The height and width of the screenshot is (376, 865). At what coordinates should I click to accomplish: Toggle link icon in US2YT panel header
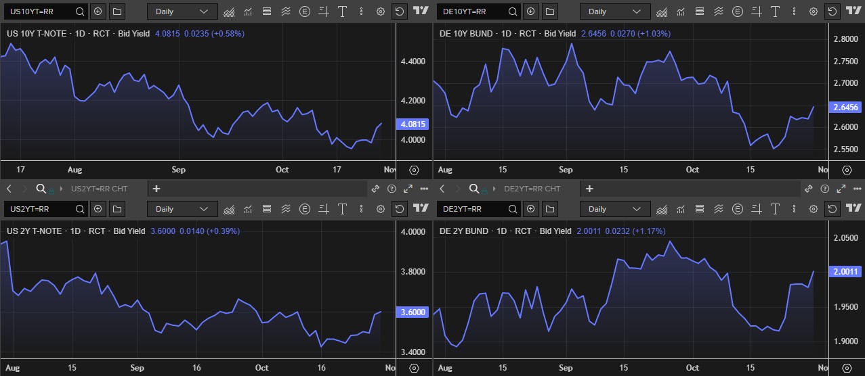375,189
